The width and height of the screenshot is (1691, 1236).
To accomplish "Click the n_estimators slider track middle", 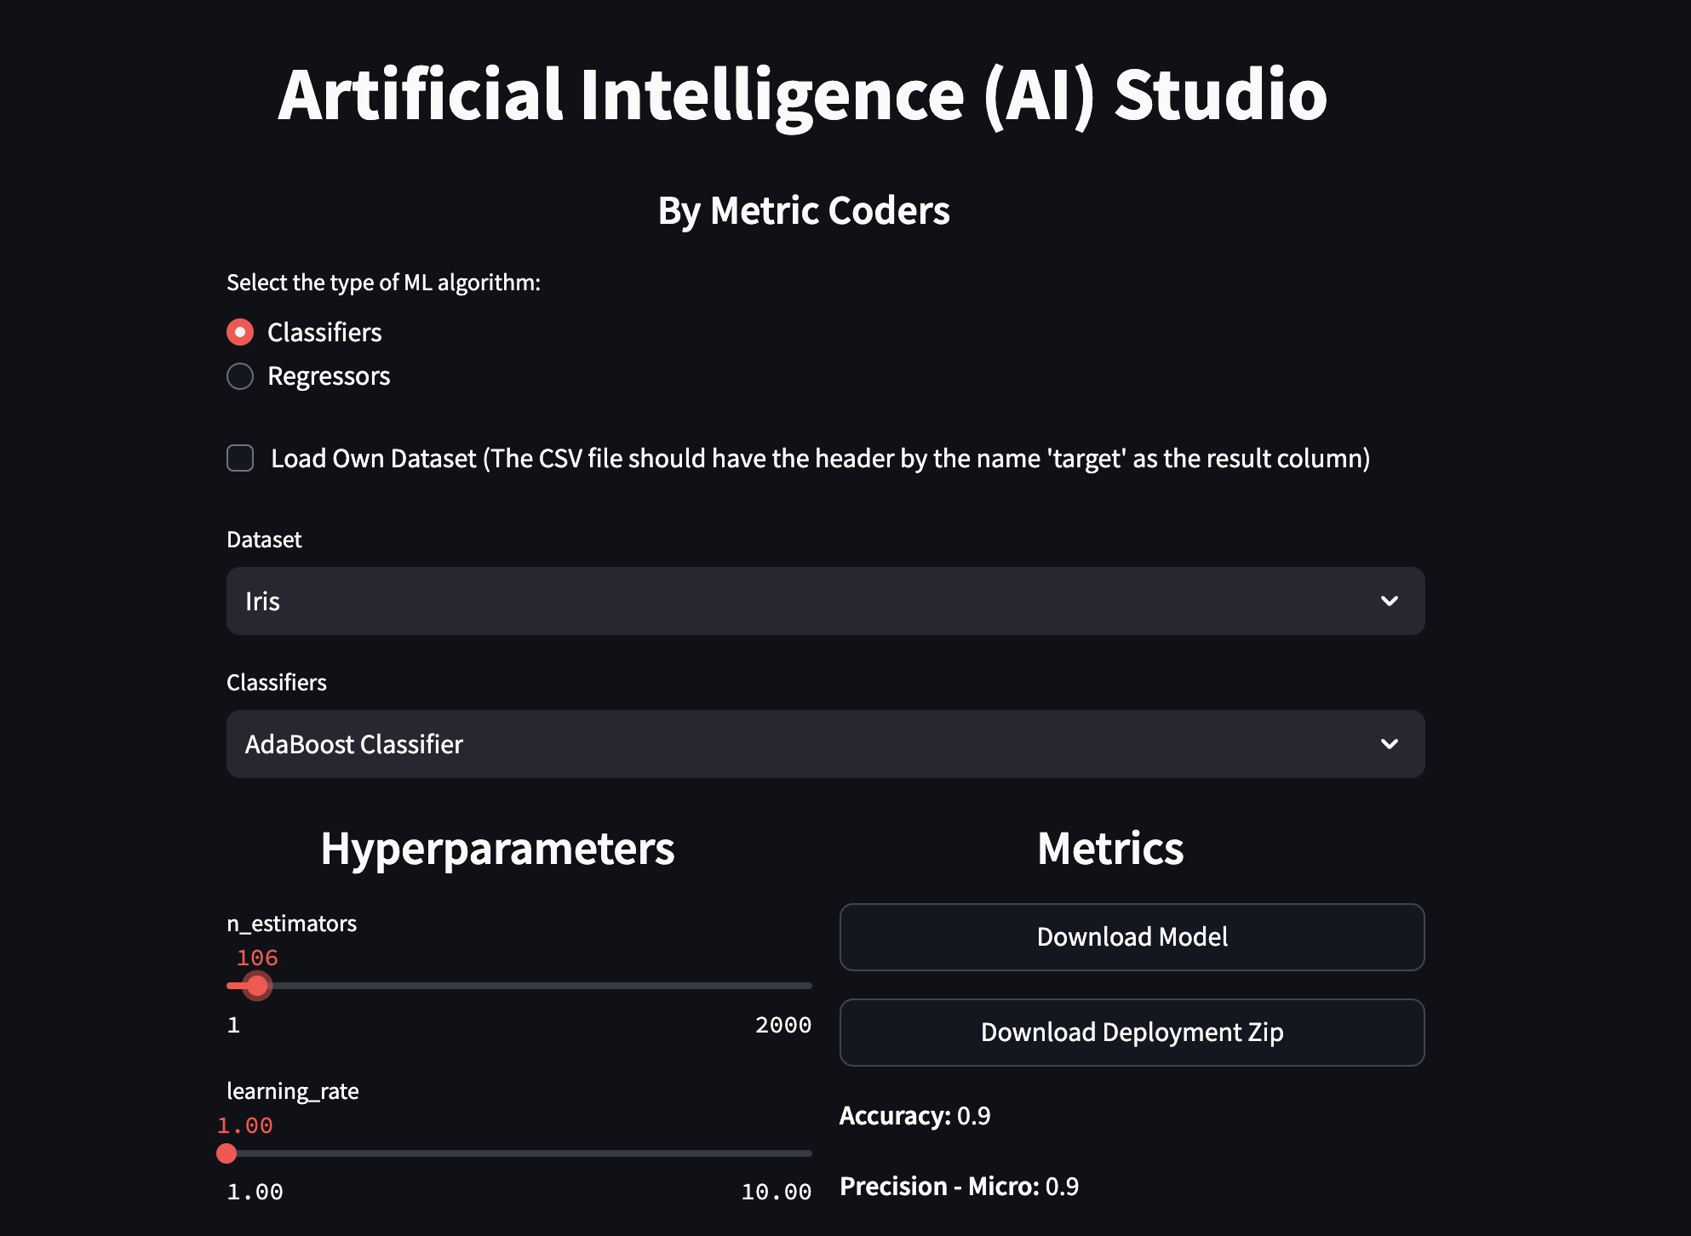I will pyautogui.click(x=519, y=986).
